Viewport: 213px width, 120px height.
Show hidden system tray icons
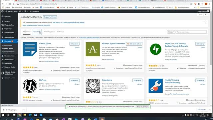click(x=183, y=115)
